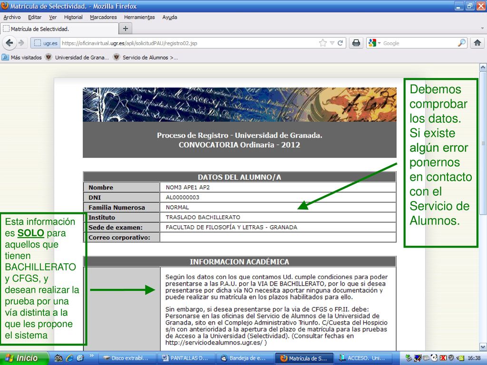Switch to ACCESO. Uni... taskbar item
Image resolution: width=487 pixels, height=365 pixels.
click(362, 358)
